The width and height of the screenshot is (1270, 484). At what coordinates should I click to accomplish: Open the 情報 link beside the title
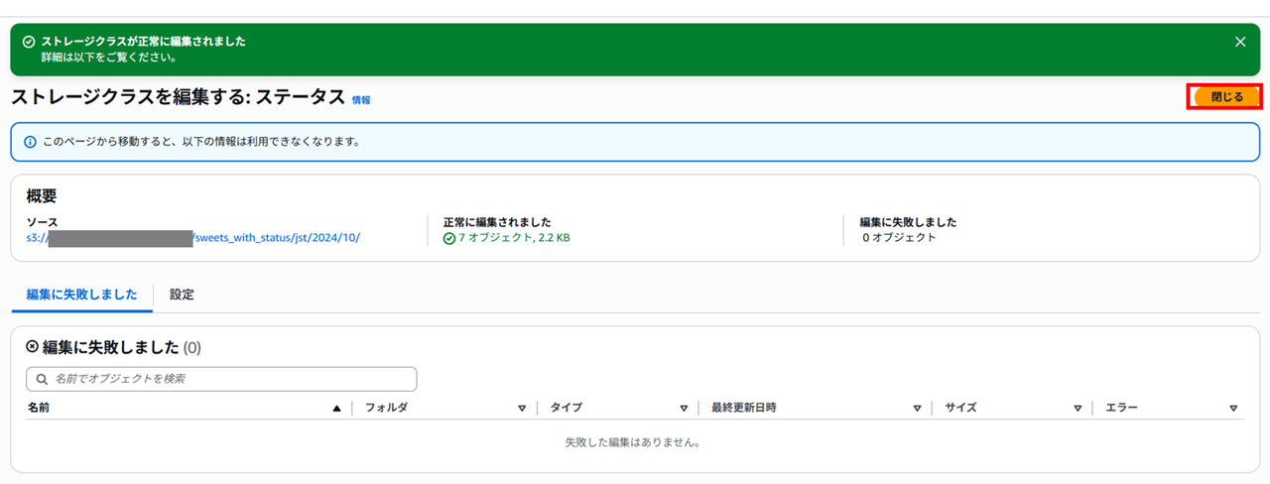coord(361,100)
